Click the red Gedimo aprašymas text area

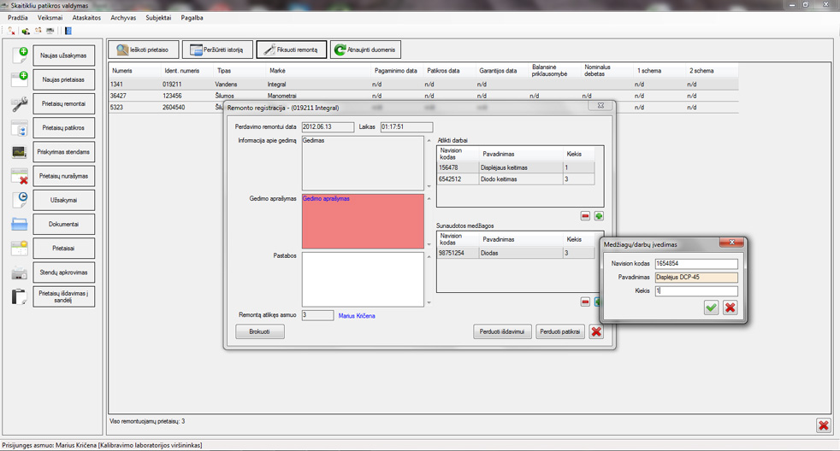pos(363,221)
